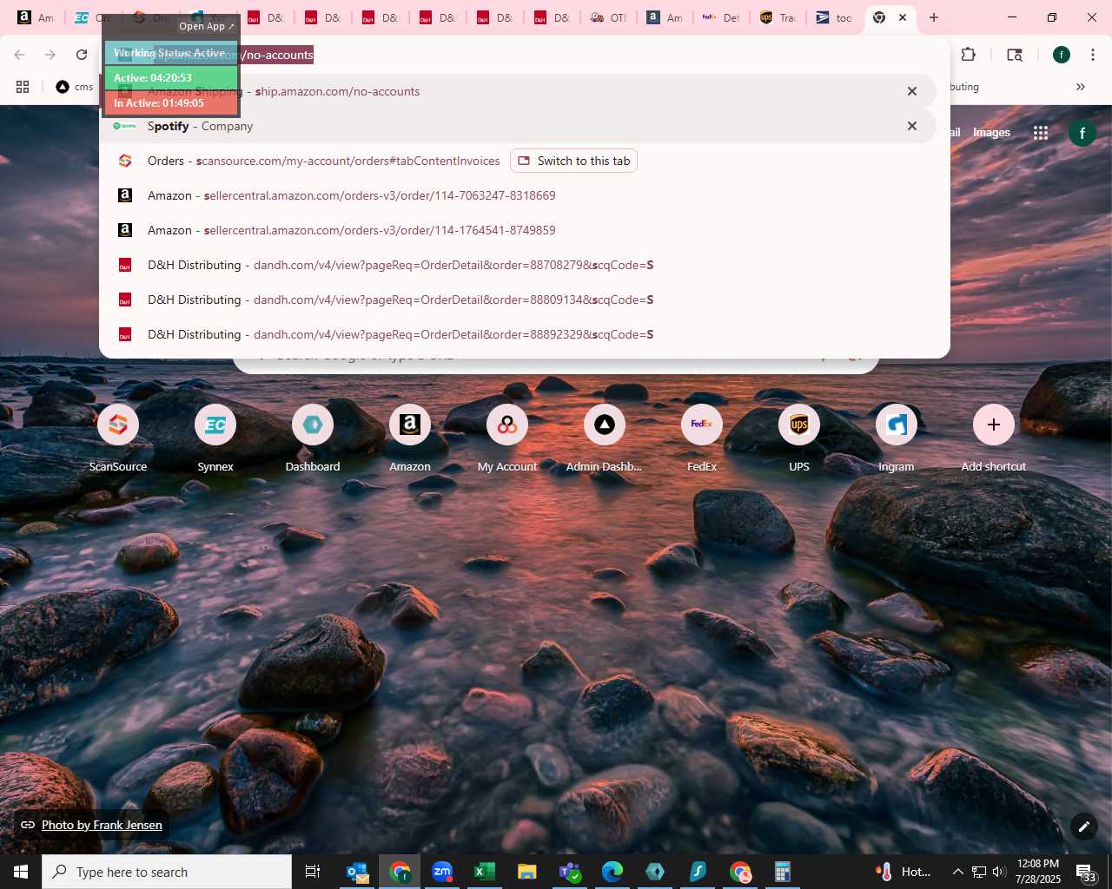The image size is (1112, 889).
Task: Open the FedEx shortcut tile
Action: [x=702, y=438]
